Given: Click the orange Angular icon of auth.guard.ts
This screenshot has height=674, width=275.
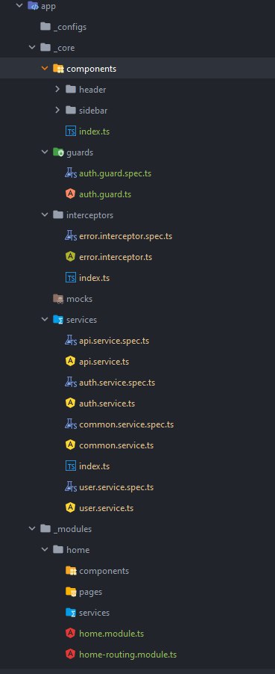Looking at the screenshot, I should coord(71,194).
